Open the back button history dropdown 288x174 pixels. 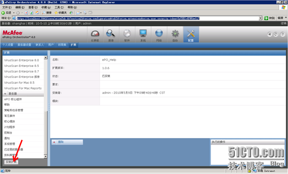click(x=14, y=13)
